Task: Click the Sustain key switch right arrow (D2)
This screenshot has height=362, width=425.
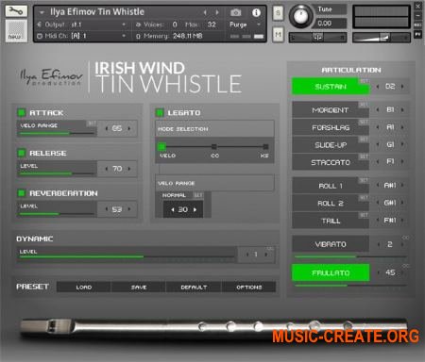Action: click(x=402, y=87)
